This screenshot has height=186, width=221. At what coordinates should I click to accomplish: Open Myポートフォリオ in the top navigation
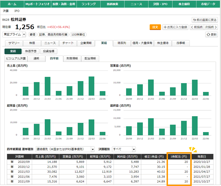[x=38, y=4]
